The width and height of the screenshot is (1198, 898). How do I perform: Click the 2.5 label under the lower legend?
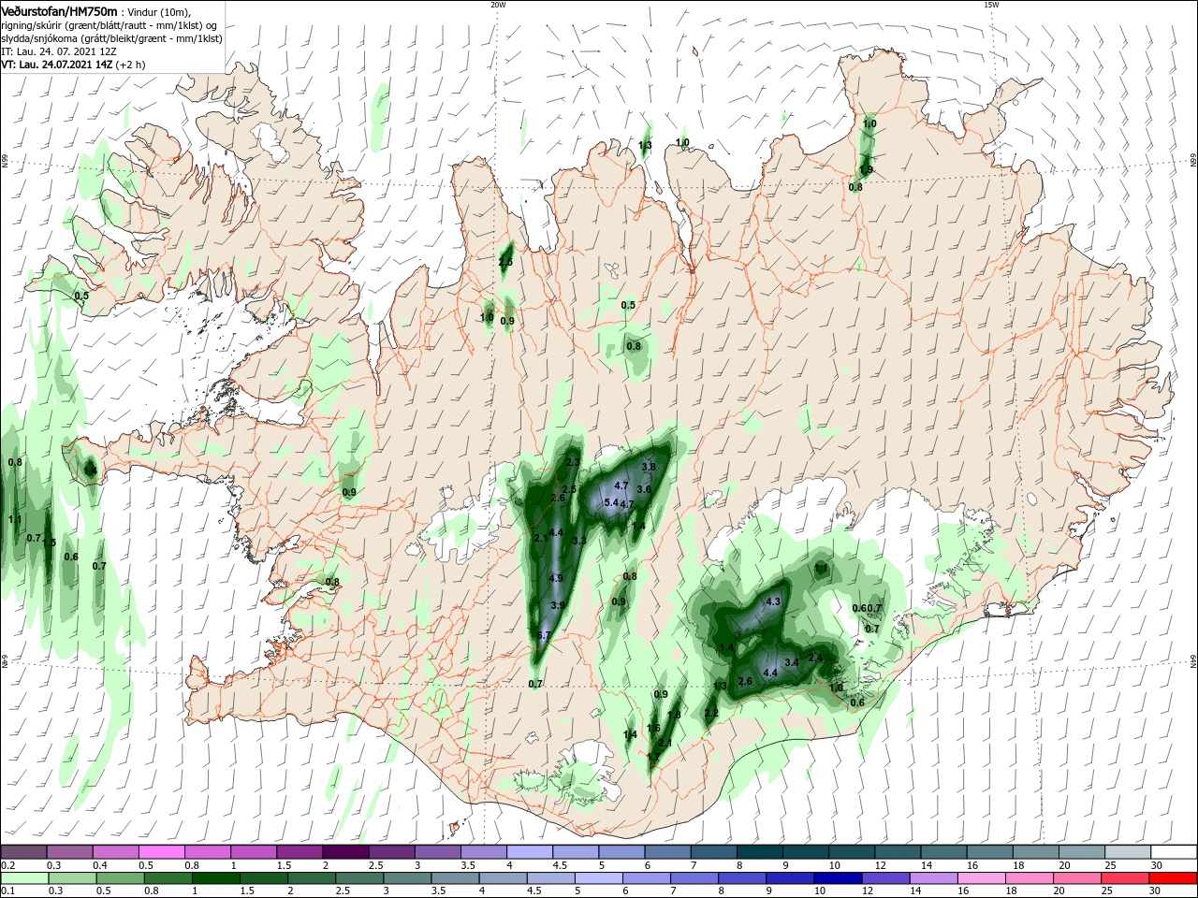point(343,891)
